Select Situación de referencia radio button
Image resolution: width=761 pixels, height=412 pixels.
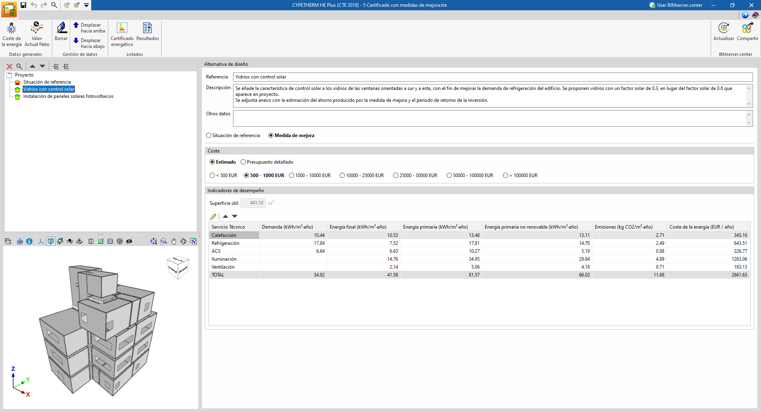[x=209, y=135]
